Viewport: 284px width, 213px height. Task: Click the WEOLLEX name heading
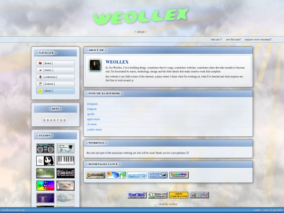pyautogui.click(x=117, y=62)
